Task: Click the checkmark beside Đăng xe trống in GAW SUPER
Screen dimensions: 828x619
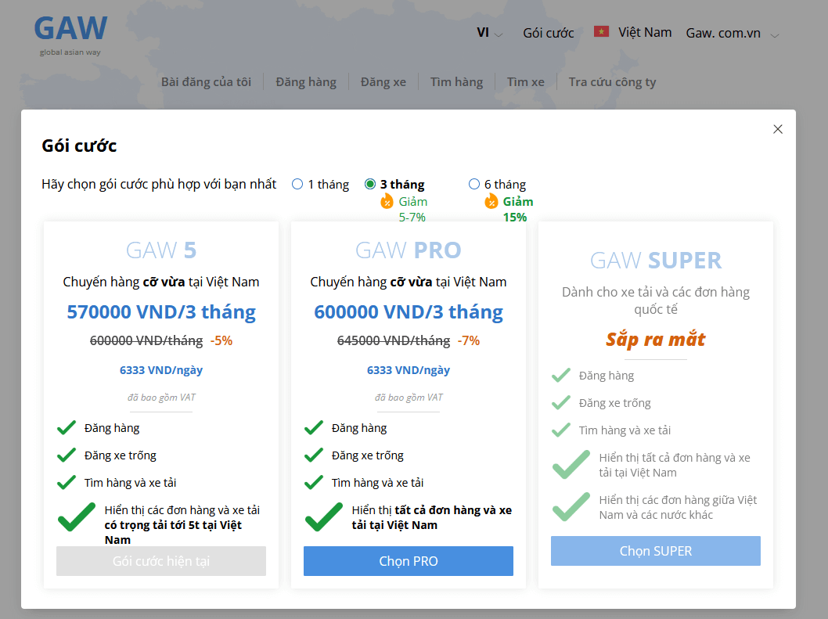Action: pos(561,403)
